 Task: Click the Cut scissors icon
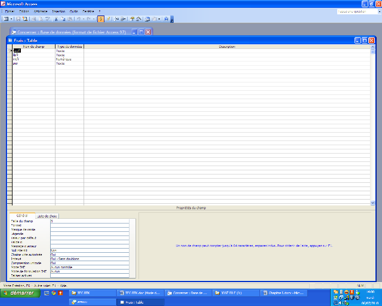(56, 19)
